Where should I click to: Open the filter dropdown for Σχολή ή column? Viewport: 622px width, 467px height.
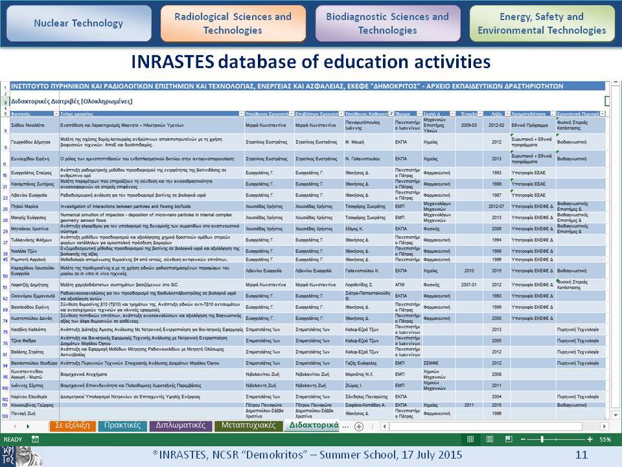pyautogui.click(x=452, y=114)
